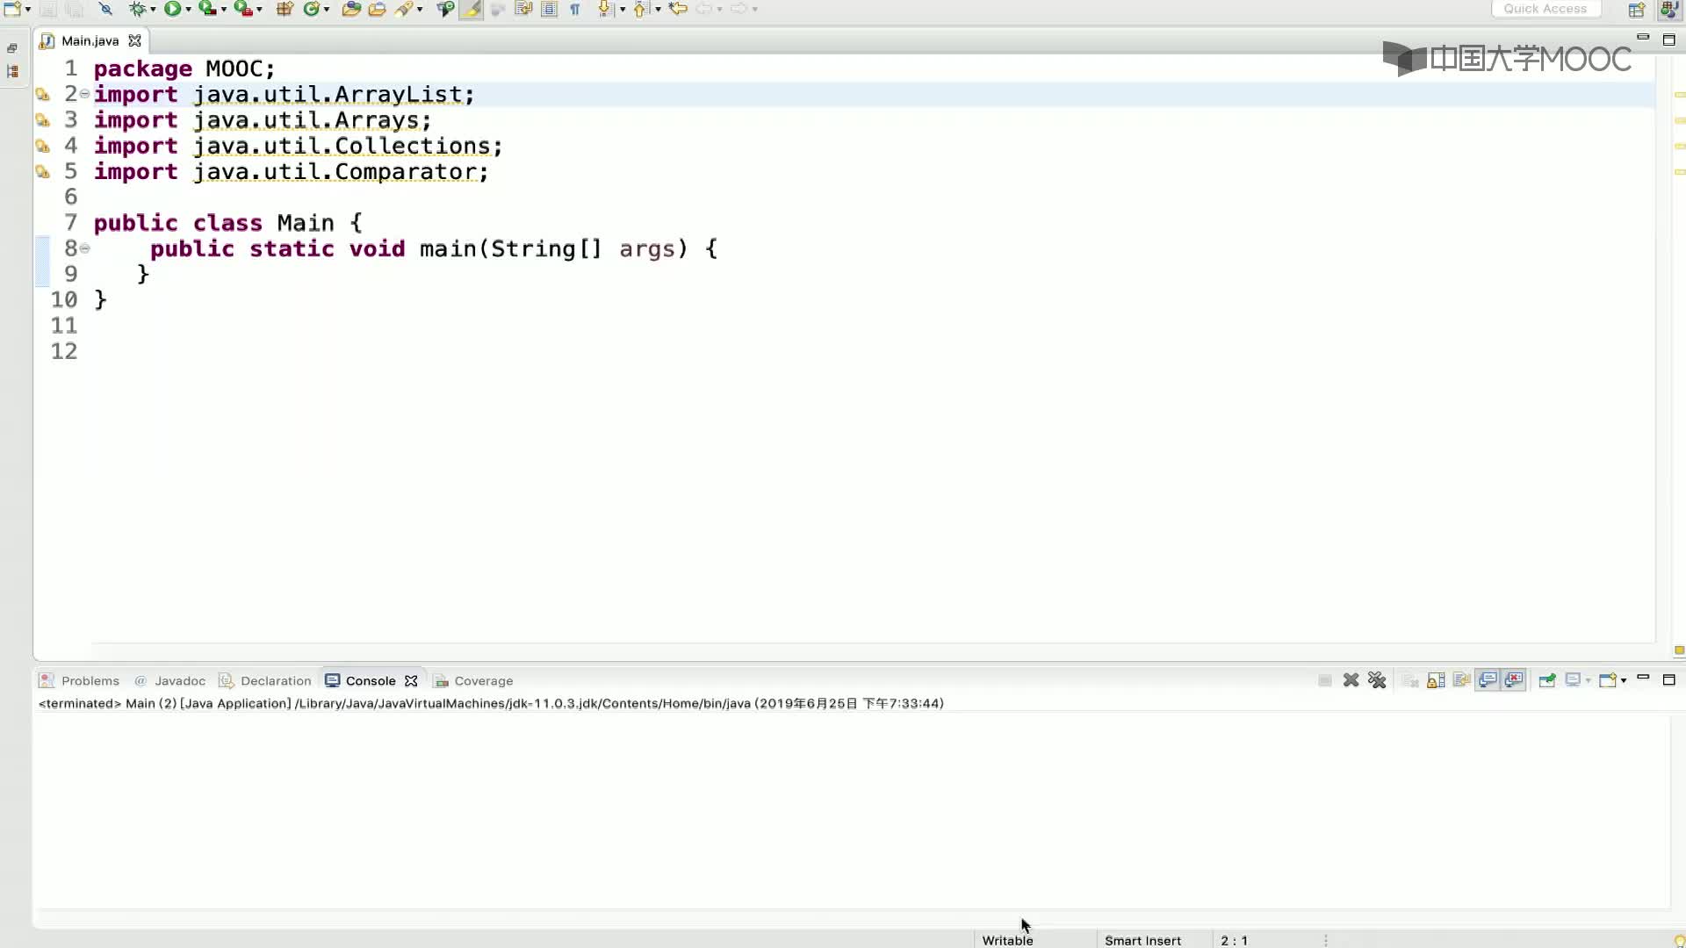The height and width of the screenshot is (948, 1686).
Task: Switch to the Declaration tab
Action: click(265, 680)
